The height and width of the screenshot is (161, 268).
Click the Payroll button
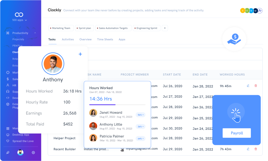point(236,133)
